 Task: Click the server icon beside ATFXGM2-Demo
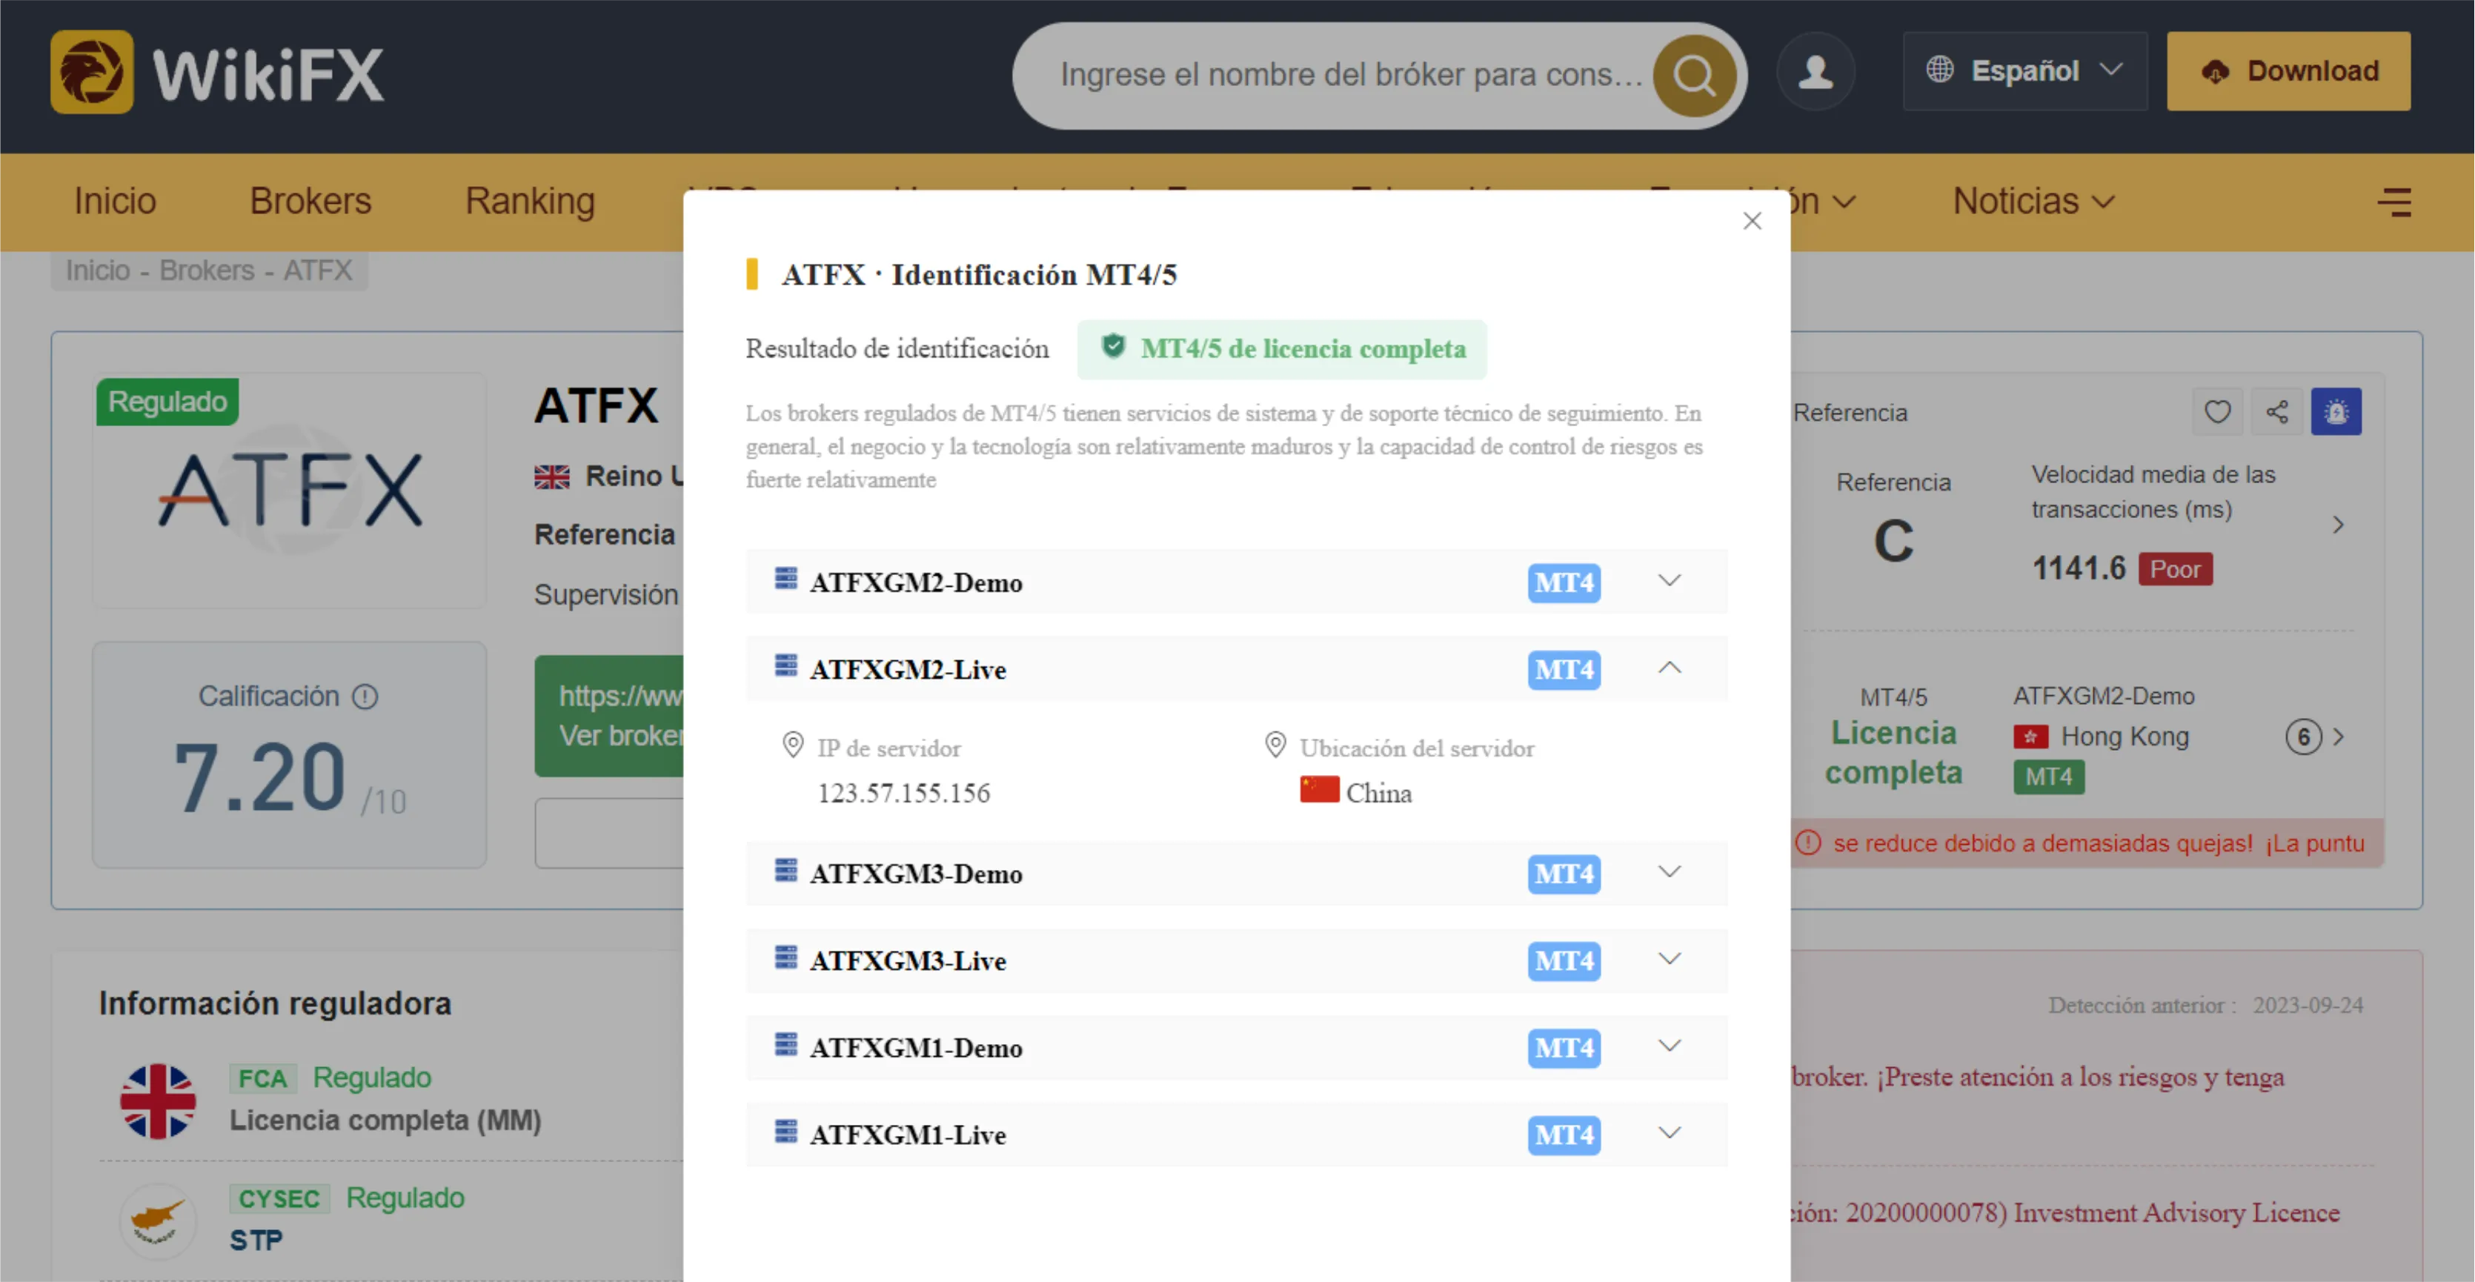786,577
